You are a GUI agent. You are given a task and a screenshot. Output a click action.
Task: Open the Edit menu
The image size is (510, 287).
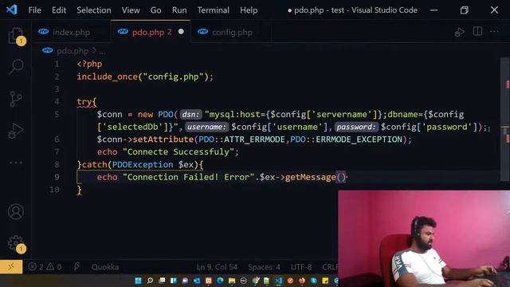pyautogui.click(x=59, y=10)
